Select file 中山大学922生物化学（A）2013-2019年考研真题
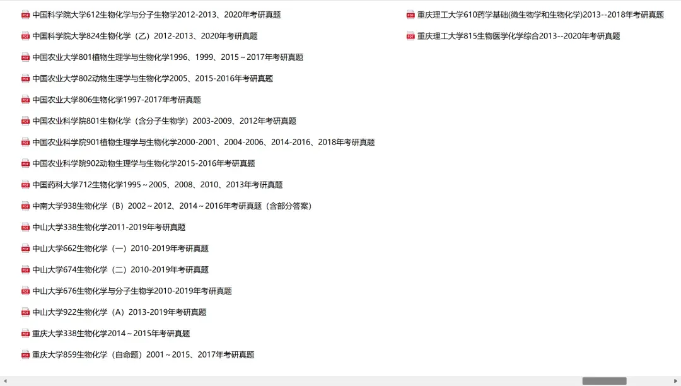 click(119, 313)
